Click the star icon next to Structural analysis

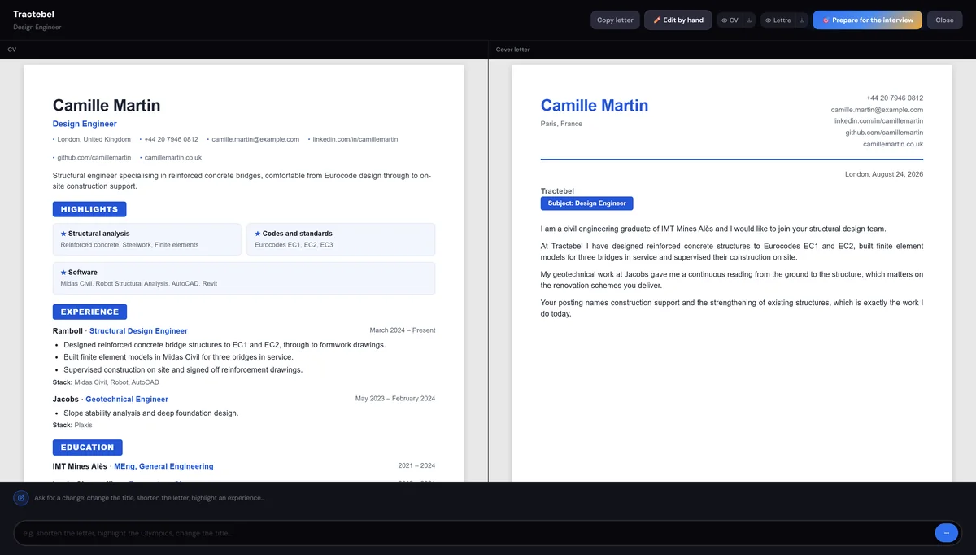tap(63, 234)
